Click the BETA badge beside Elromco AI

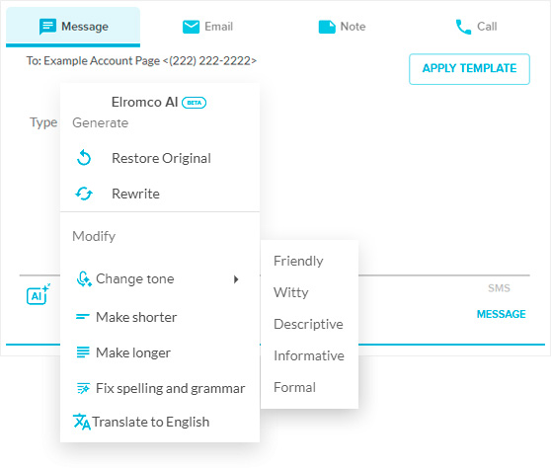click(x=194, y=103)
